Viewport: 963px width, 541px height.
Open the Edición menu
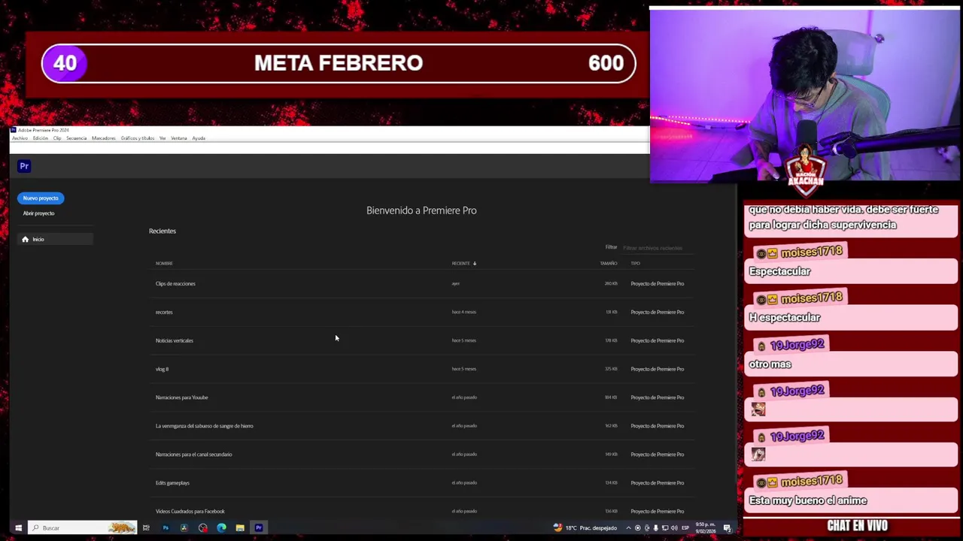tap(40, 138)
